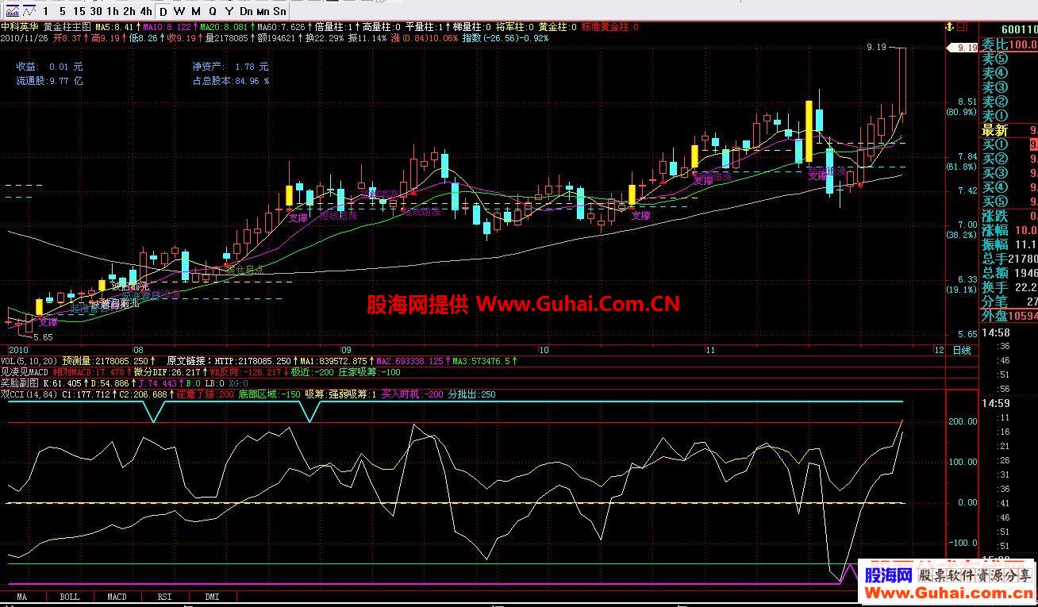Click the 外盘 row in quote panel
Image resolution: width=1038 pixels, height=607 pixels.
point(1009,317)
